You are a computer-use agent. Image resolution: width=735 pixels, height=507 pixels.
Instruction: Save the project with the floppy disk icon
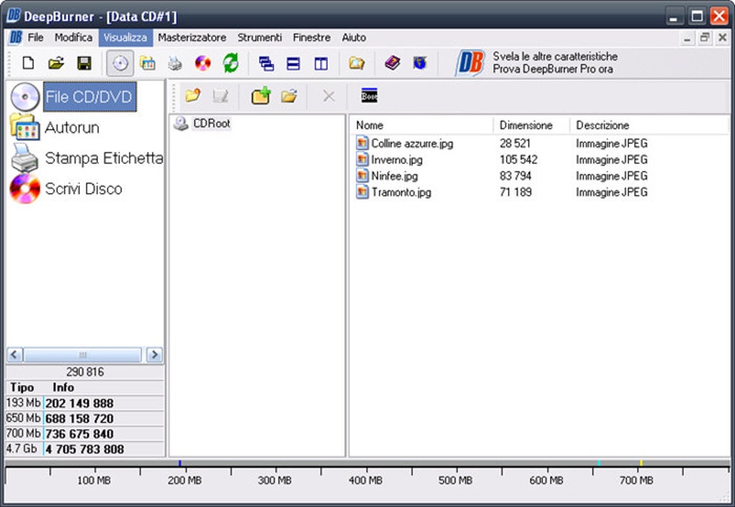pos(84,63)
